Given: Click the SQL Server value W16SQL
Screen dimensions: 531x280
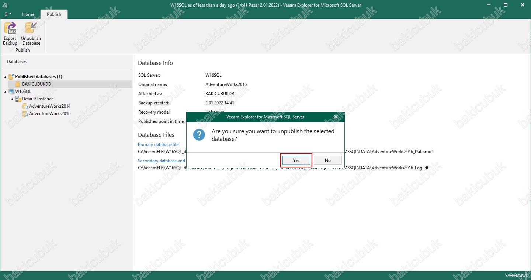Looking at the screenshot, I should pyautogui.click(x=214, y=75).
